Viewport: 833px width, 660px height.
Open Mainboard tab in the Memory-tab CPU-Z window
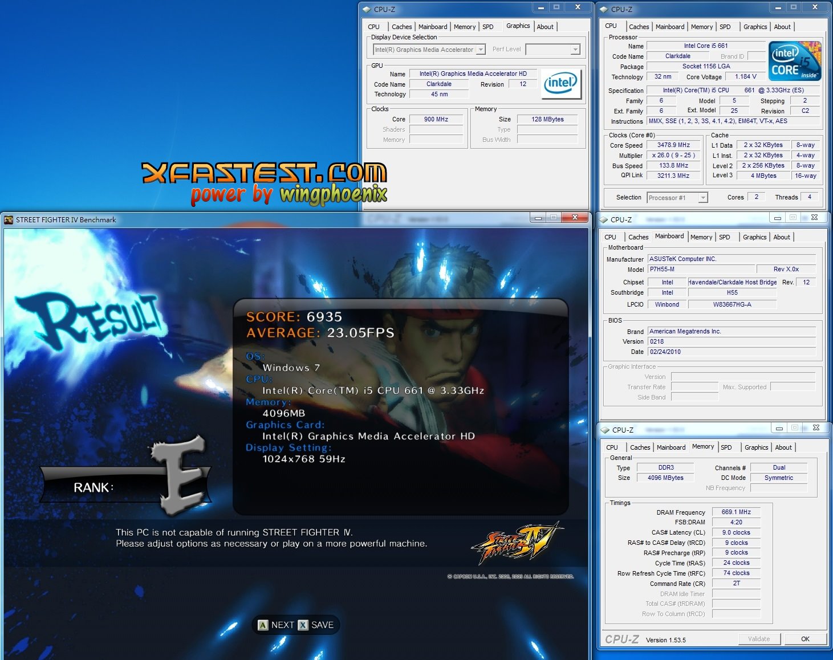[x=671, y=447]
